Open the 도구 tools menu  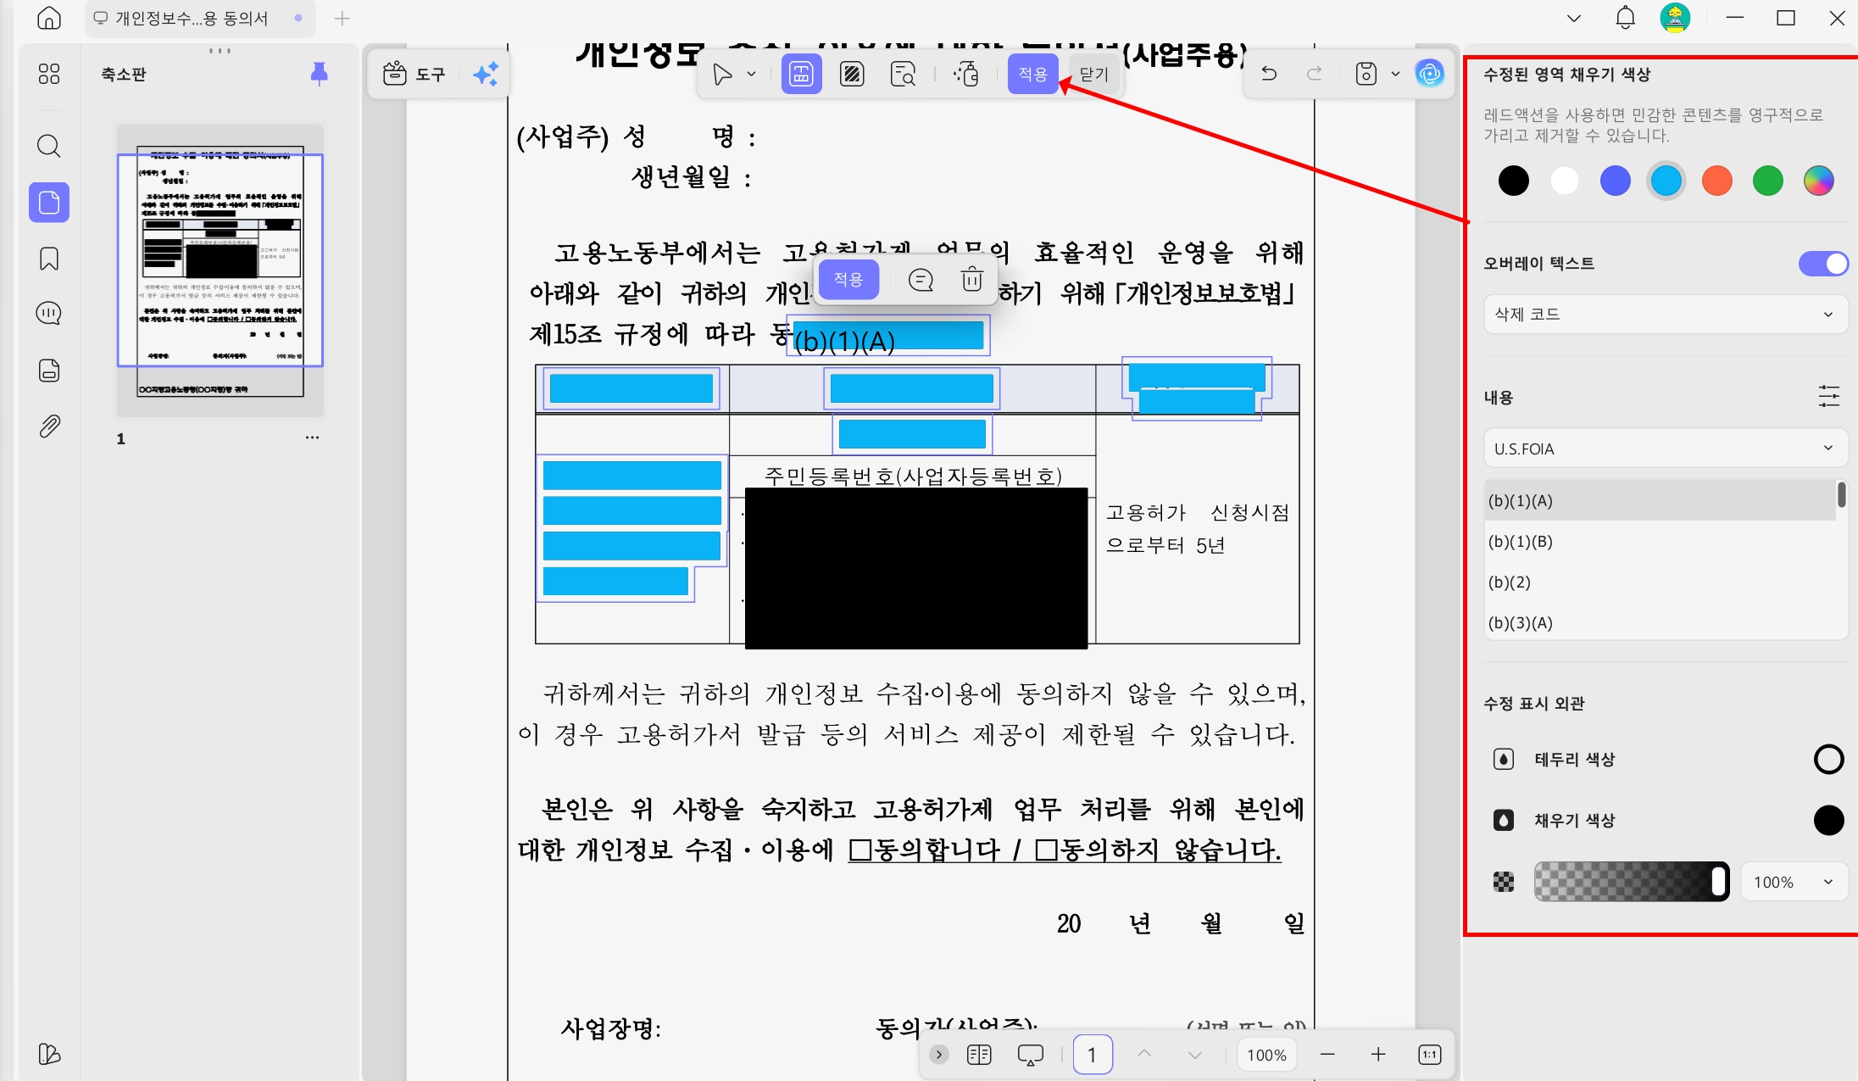pyautogui.click(x=414, y=75)
